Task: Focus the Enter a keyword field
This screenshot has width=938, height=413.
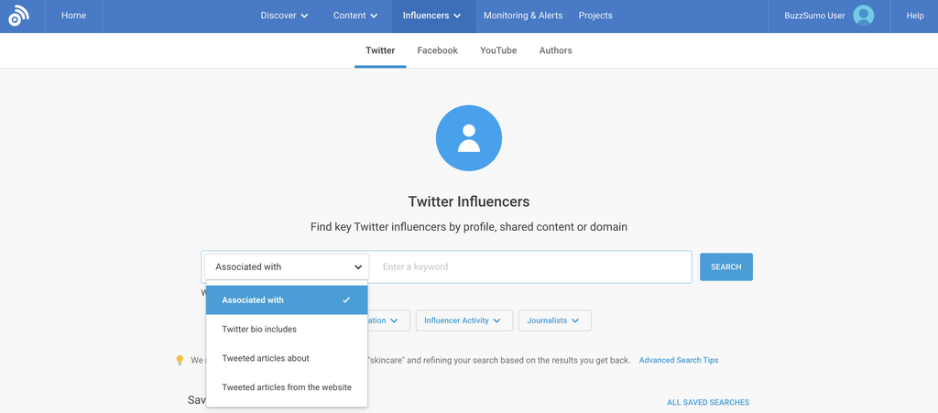Action: pos(531,267)
